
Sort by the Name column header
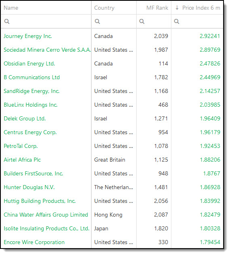pyautogui.click(x=11, y=8)
